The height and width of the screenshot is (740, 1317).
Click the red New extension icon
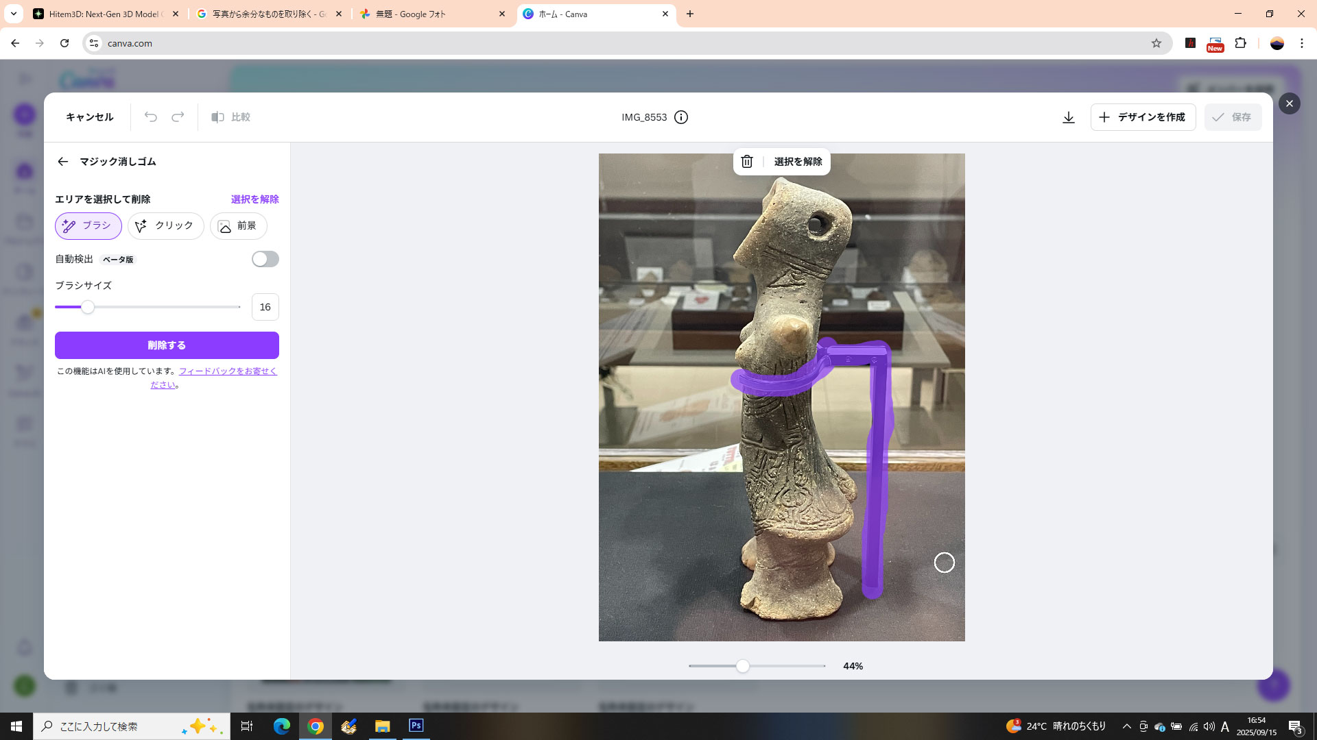tap(1215, 44)
